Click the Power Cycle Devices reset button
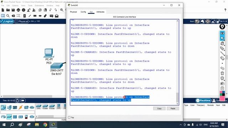 click(17, 100)
